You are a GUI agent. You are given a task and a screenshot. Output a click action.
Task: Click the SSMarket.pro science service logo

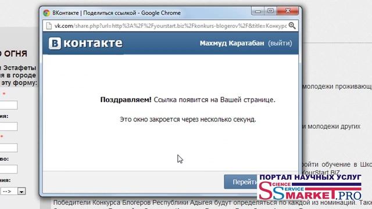click(310, 191)
